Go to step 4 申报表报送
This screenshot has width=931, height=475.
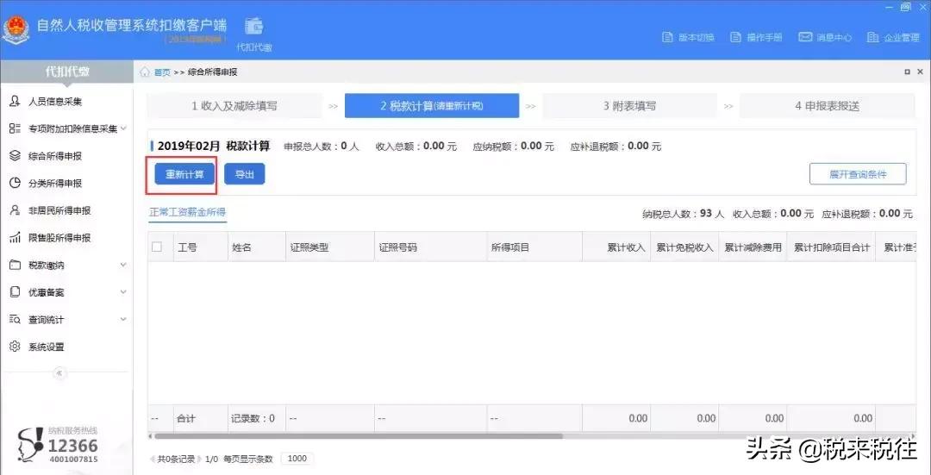827,106
